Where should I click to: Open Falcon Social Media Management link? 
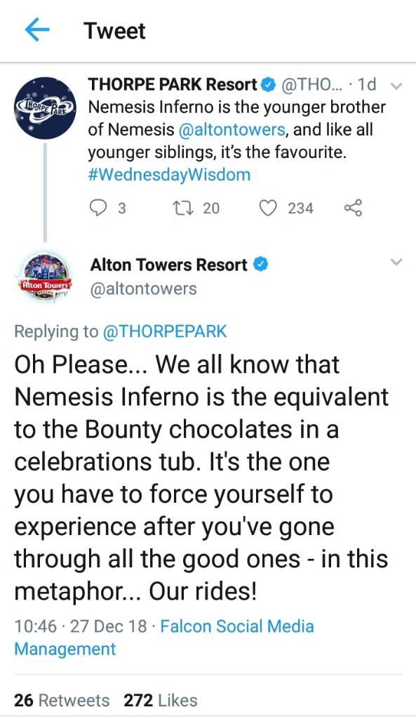point(164,638)
